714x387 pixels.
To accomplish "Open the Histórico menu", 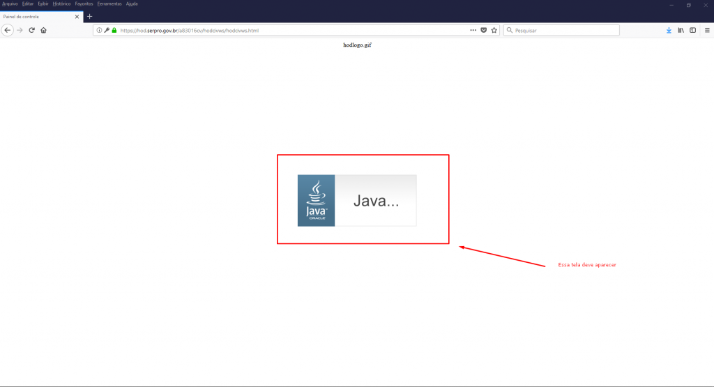I will point(61,4).
